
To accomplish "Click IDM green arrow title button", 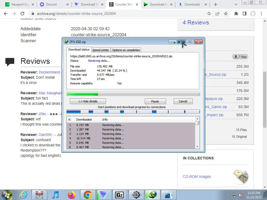I will (x=173, y=42).
